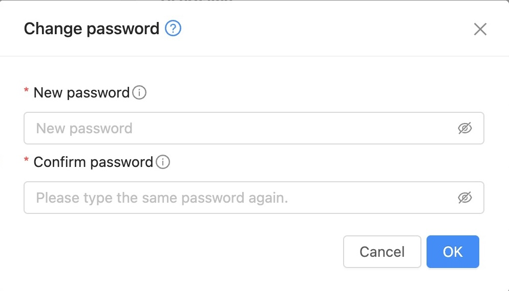This screenshot has width=509, height=291.
Task: Click the Change password dialog title
Action: (92, 29)
